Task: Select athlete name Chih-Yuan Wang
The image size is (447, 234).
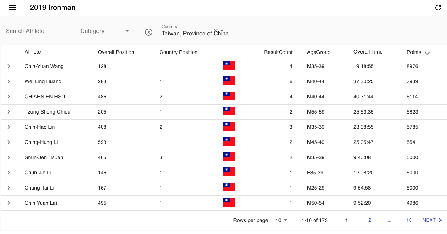Action: click(44, 66)
